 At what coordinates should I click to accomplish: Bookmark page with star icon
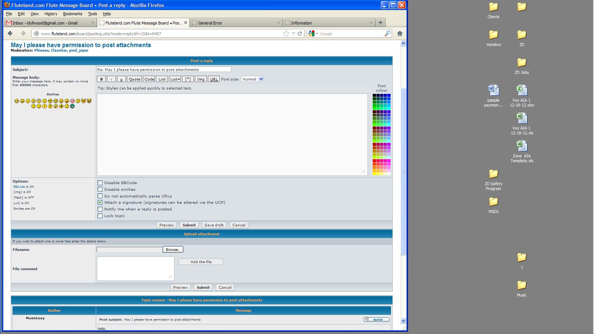click(286, 33)
